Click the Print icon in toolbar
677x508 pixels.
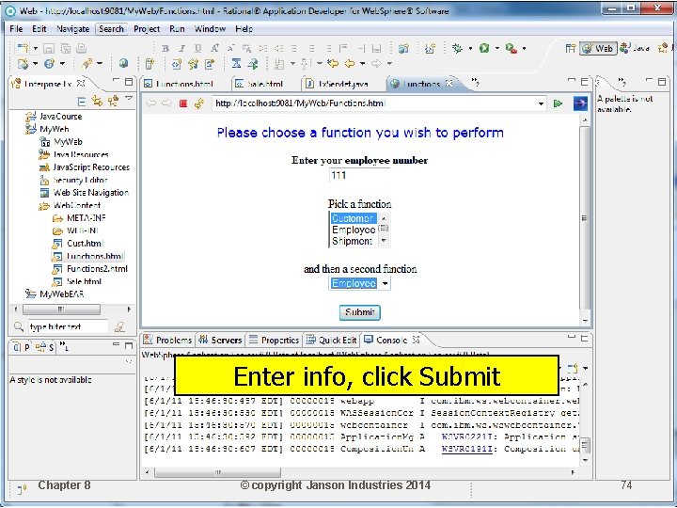coord(82,48)
